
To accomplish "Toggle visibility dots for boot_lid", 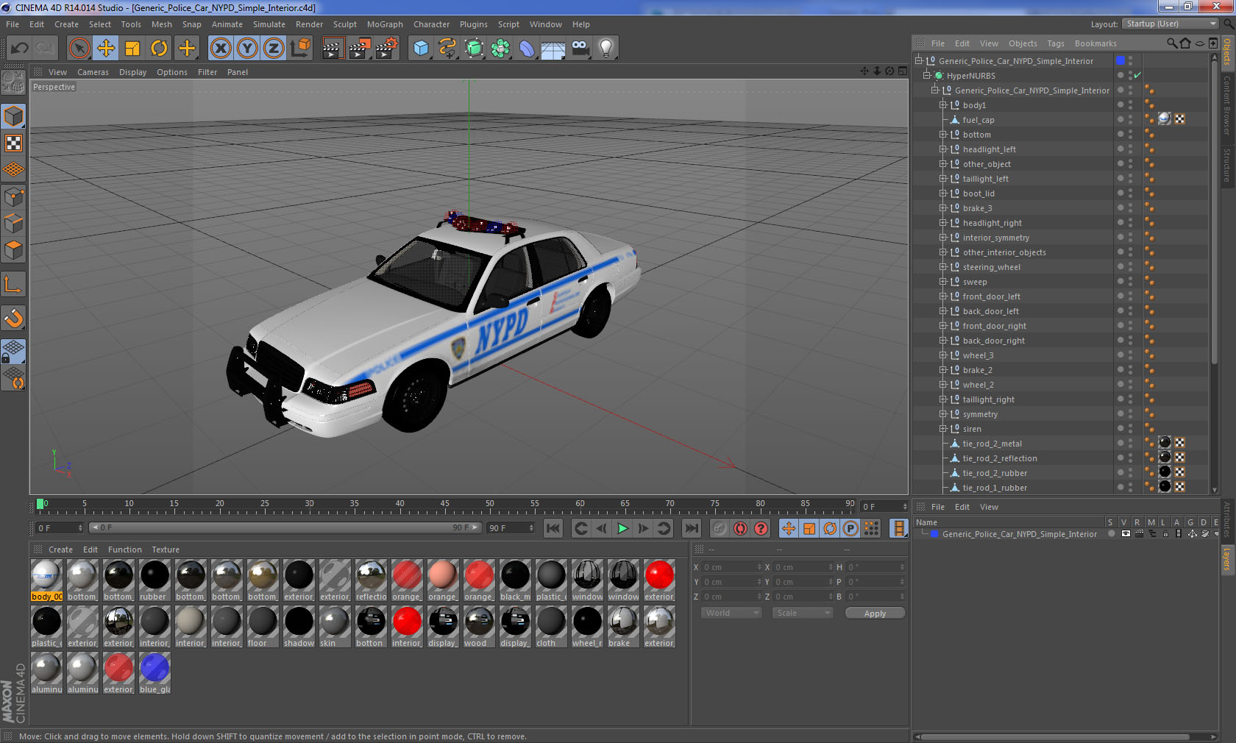I will pyautogui.click(x=1131, y=193).
